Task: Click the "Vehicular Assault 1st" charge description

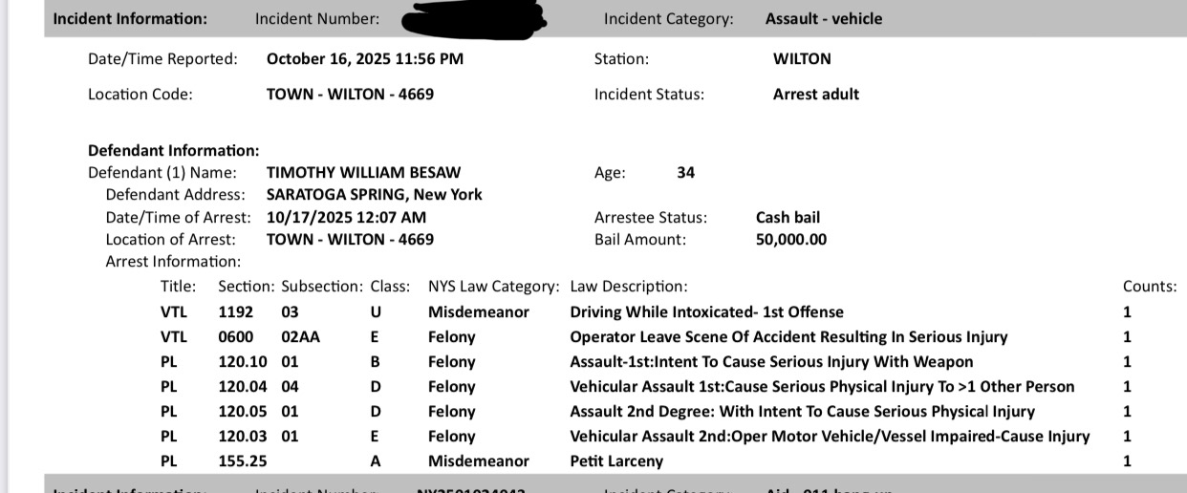Action: [x=822, y=386]
